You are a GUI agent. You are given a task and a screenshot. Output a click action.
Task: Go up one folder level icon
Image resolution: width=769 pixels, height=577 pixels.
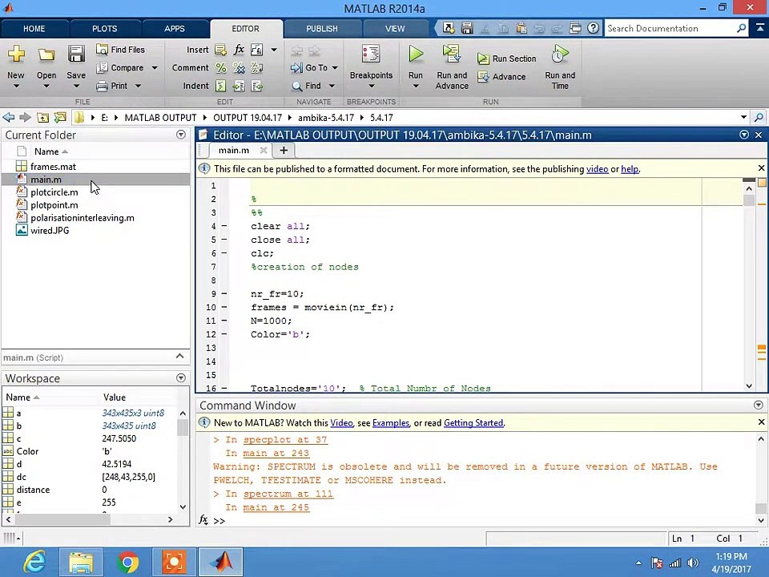43,118
